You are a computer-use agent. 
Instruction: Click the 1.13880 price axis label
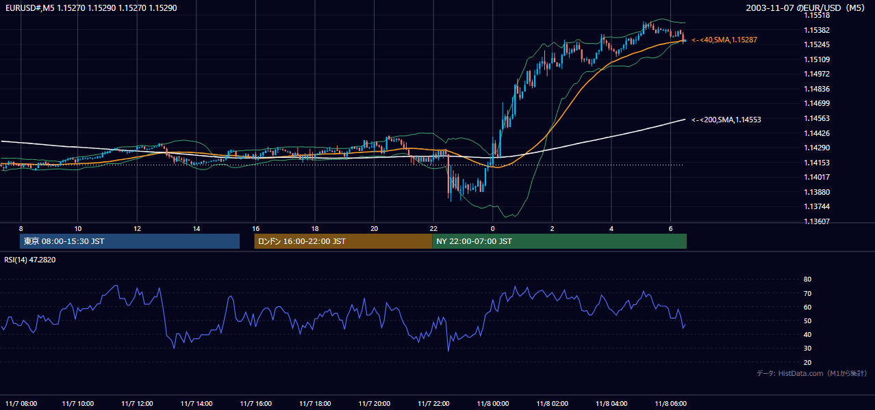point(817,192)
